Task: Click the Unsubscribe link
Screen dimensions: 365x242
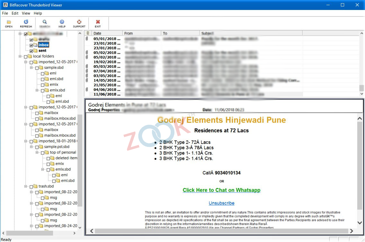Action: [x=221, y=203]
